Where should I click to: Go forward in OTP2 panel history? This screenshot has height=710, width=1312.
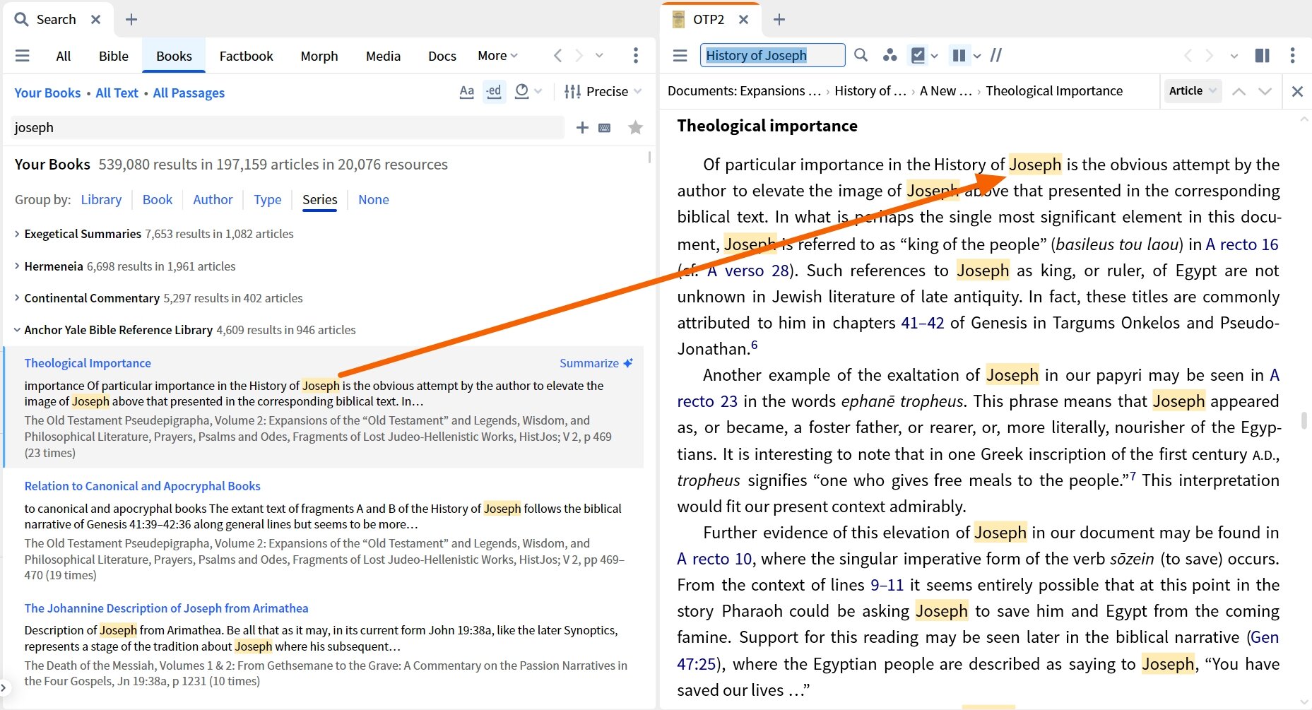pos(1210,55)
